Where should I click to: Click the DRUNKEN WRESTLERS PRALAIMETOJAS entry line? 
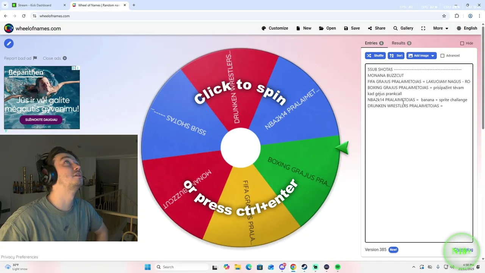[x=405, y=106]
